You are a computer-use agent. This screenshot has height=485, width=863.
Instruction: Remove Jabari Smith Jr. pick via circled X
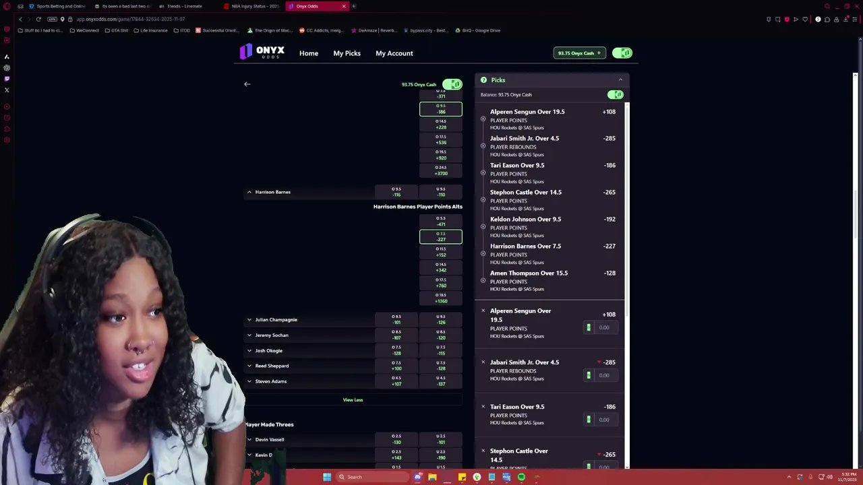click(483, 146)
